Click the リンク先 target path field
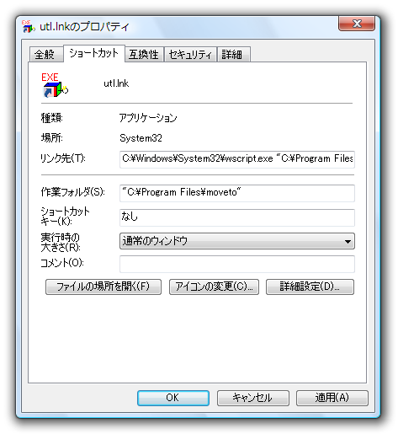Viewport: 398px width, 434px height. pyautogui.click(x=237, y=159)
